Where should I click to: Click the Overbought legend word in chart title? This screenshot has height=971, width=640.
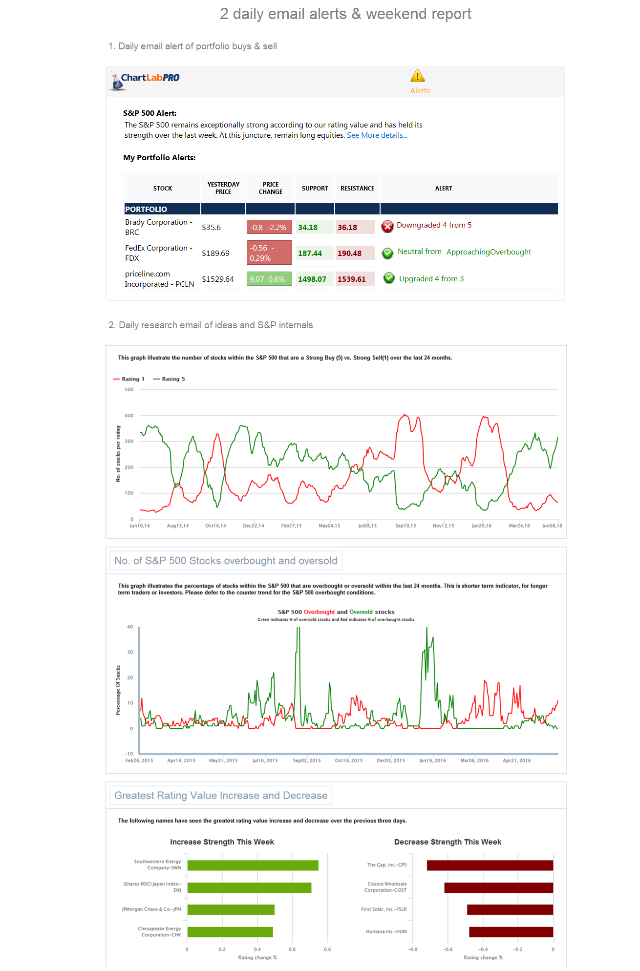(x=320, y=612)
